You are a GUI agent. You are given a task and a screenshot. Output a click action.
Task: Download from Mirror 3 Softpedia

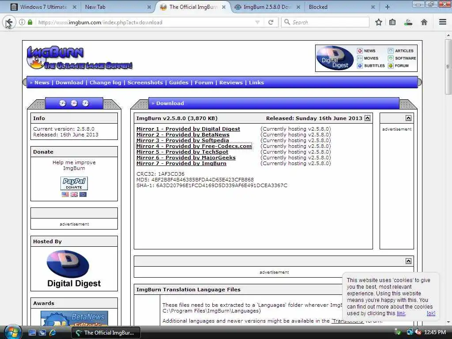point(182,140)
